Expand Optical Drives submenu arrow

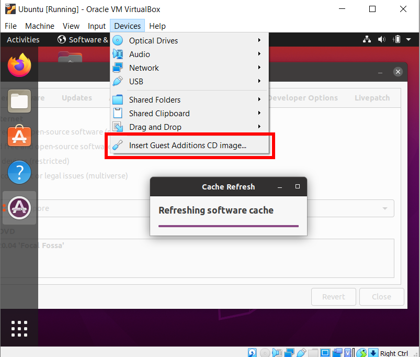click(x=259, y=40)
